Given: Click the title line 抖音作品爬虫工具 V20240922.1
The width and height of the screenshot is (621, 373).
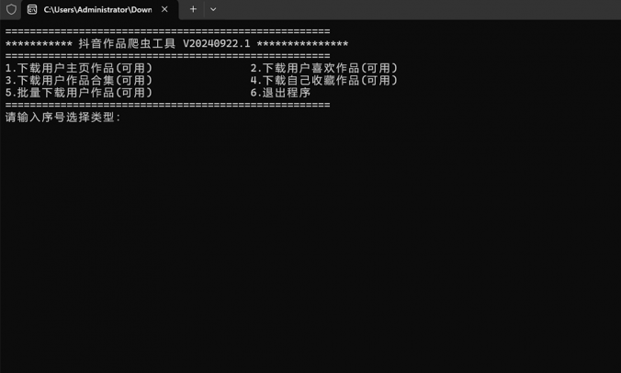Looking at the screenshot, I should [164, 43].
